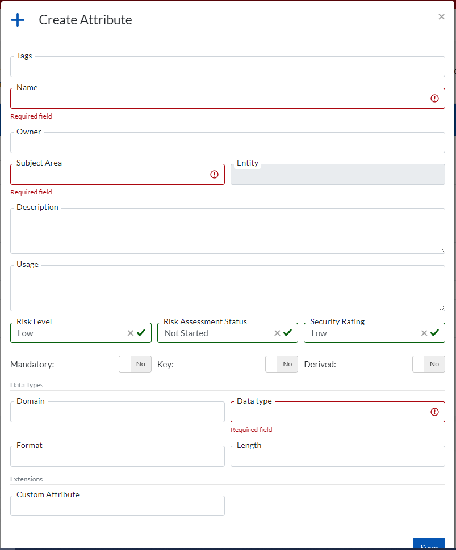Viewport: 456px width, 550px height.
Task: Turn on the Derived switch
Action: tap(428, 364)
